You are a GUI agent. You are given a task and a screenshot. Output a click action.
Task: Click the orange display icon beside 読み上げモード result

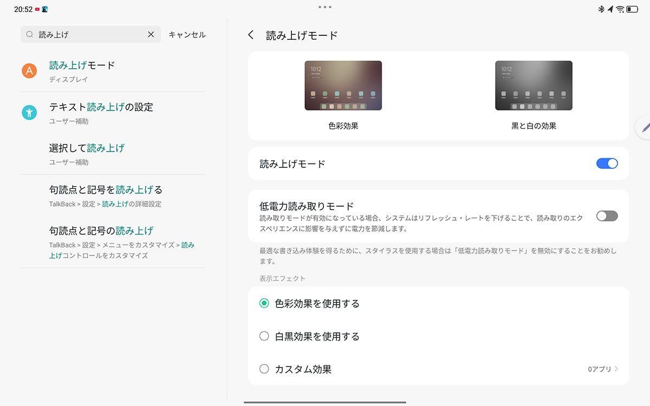[29, 70]
